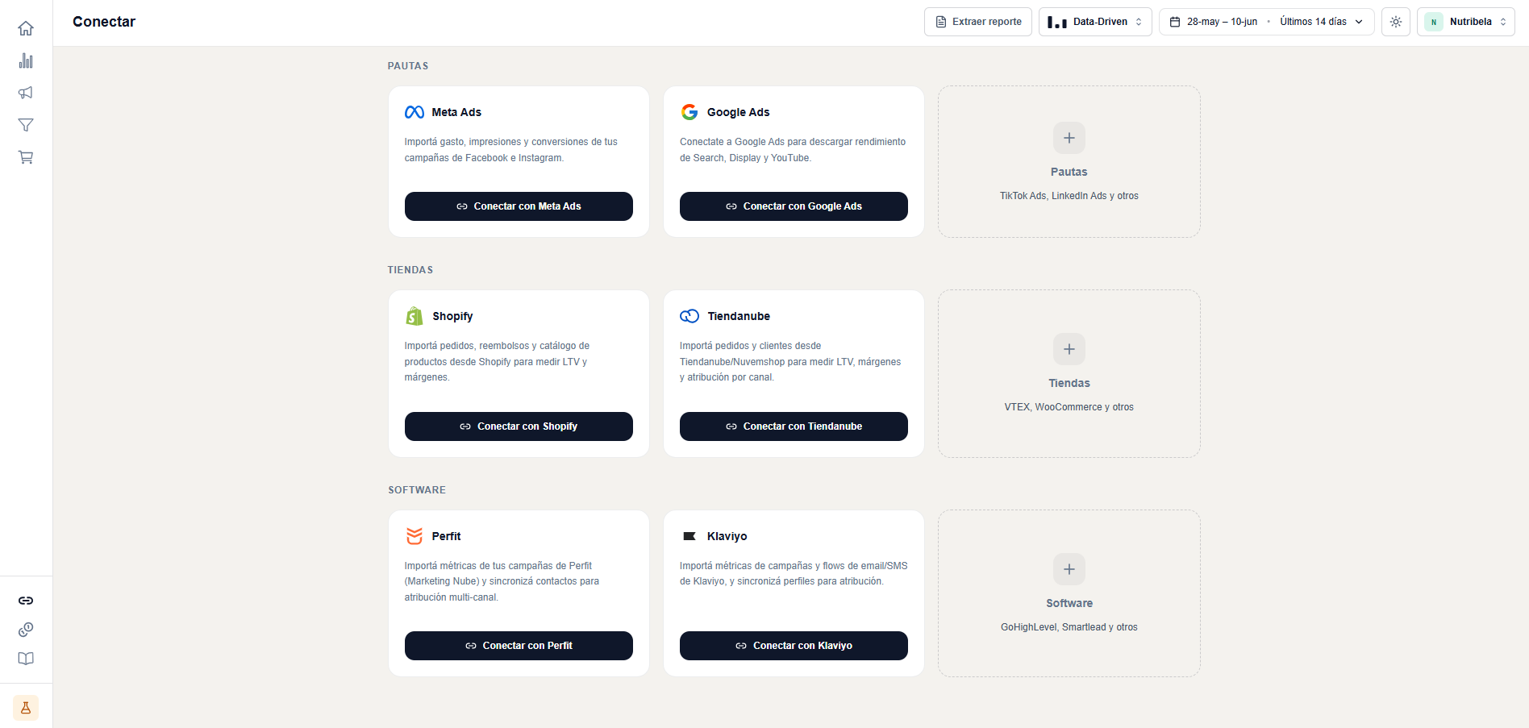The image size is (1529, 728).
Task: Click the Tiendanube cloud logo icon
Action: (x=690, y=316)
